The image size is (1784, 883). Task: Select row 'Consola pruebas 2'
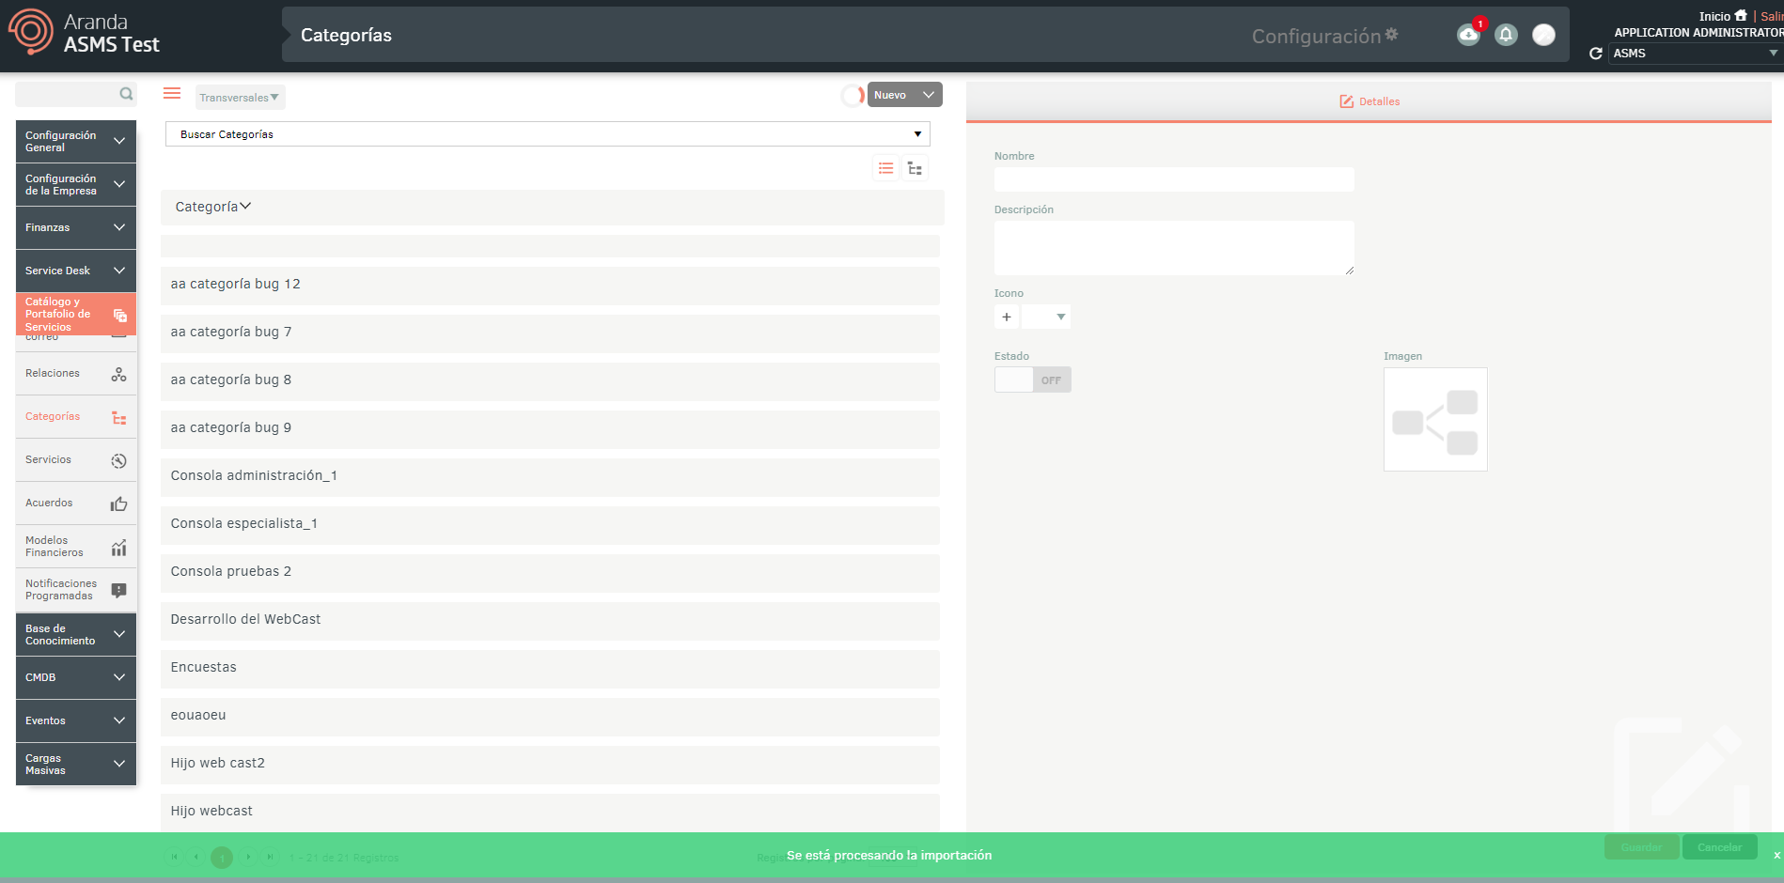[550, 572]
